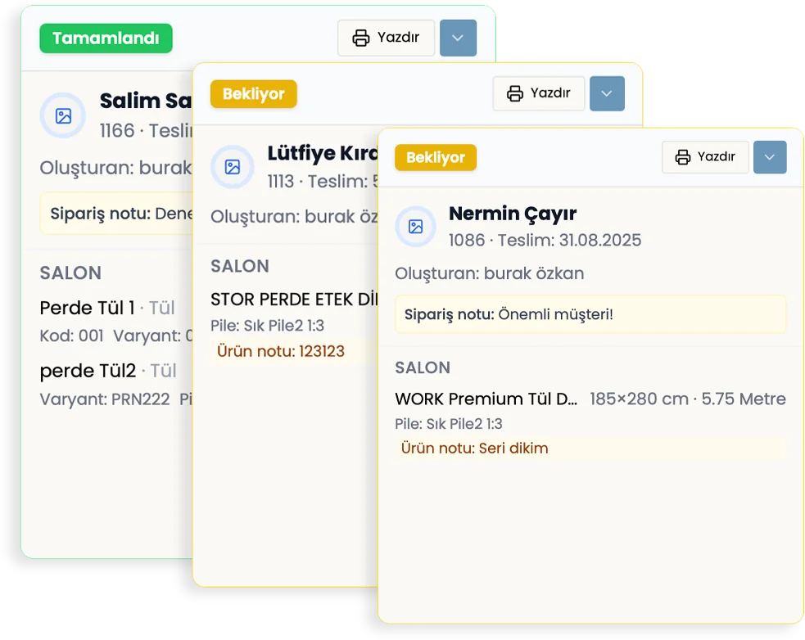Click 'Pile: Sık Pile2 1:3' in Nermin card
Screen dimensions: 805x640
448,424
